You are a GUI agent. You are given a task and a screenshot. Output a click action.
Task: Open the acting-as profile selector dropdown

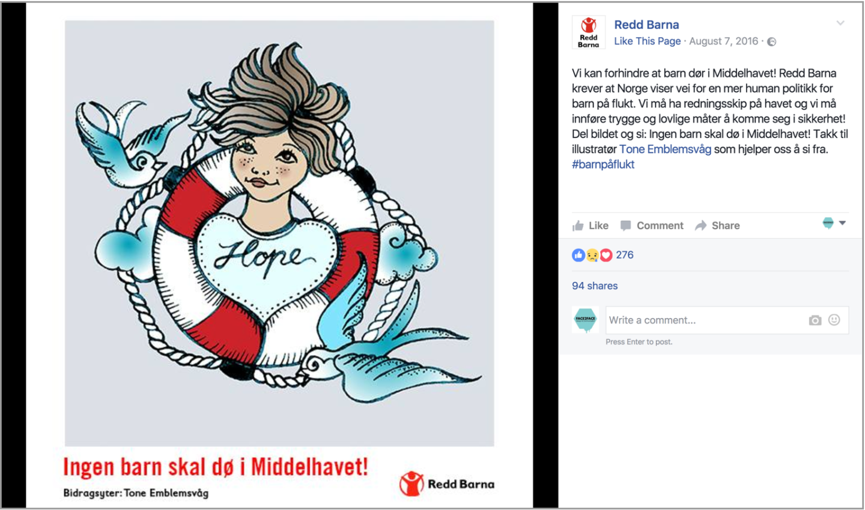[x=834, y=223]
